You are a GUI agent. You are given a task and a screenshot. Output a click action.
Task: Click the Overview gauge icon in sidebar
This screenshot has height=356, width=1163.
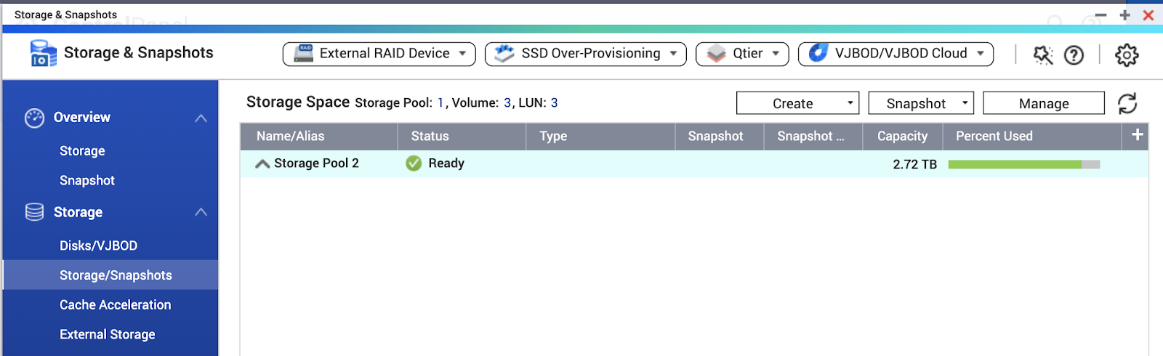(34, 118)
